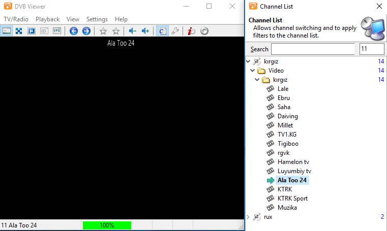The width and height of the screenshot is (387, 231).
Task: Click the rux satellite entry label
Action: point(268,217)
